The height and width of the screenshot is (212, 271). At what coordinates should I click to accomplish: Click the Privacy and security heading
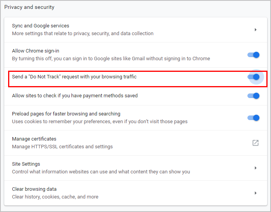(29, 7)
